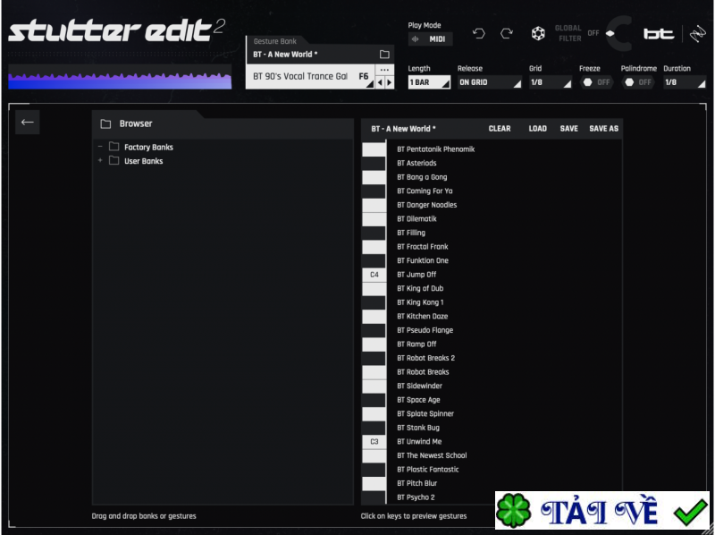Click the CLEAR button
Screen dimensions: 715x535
click(x=500, y=129)
